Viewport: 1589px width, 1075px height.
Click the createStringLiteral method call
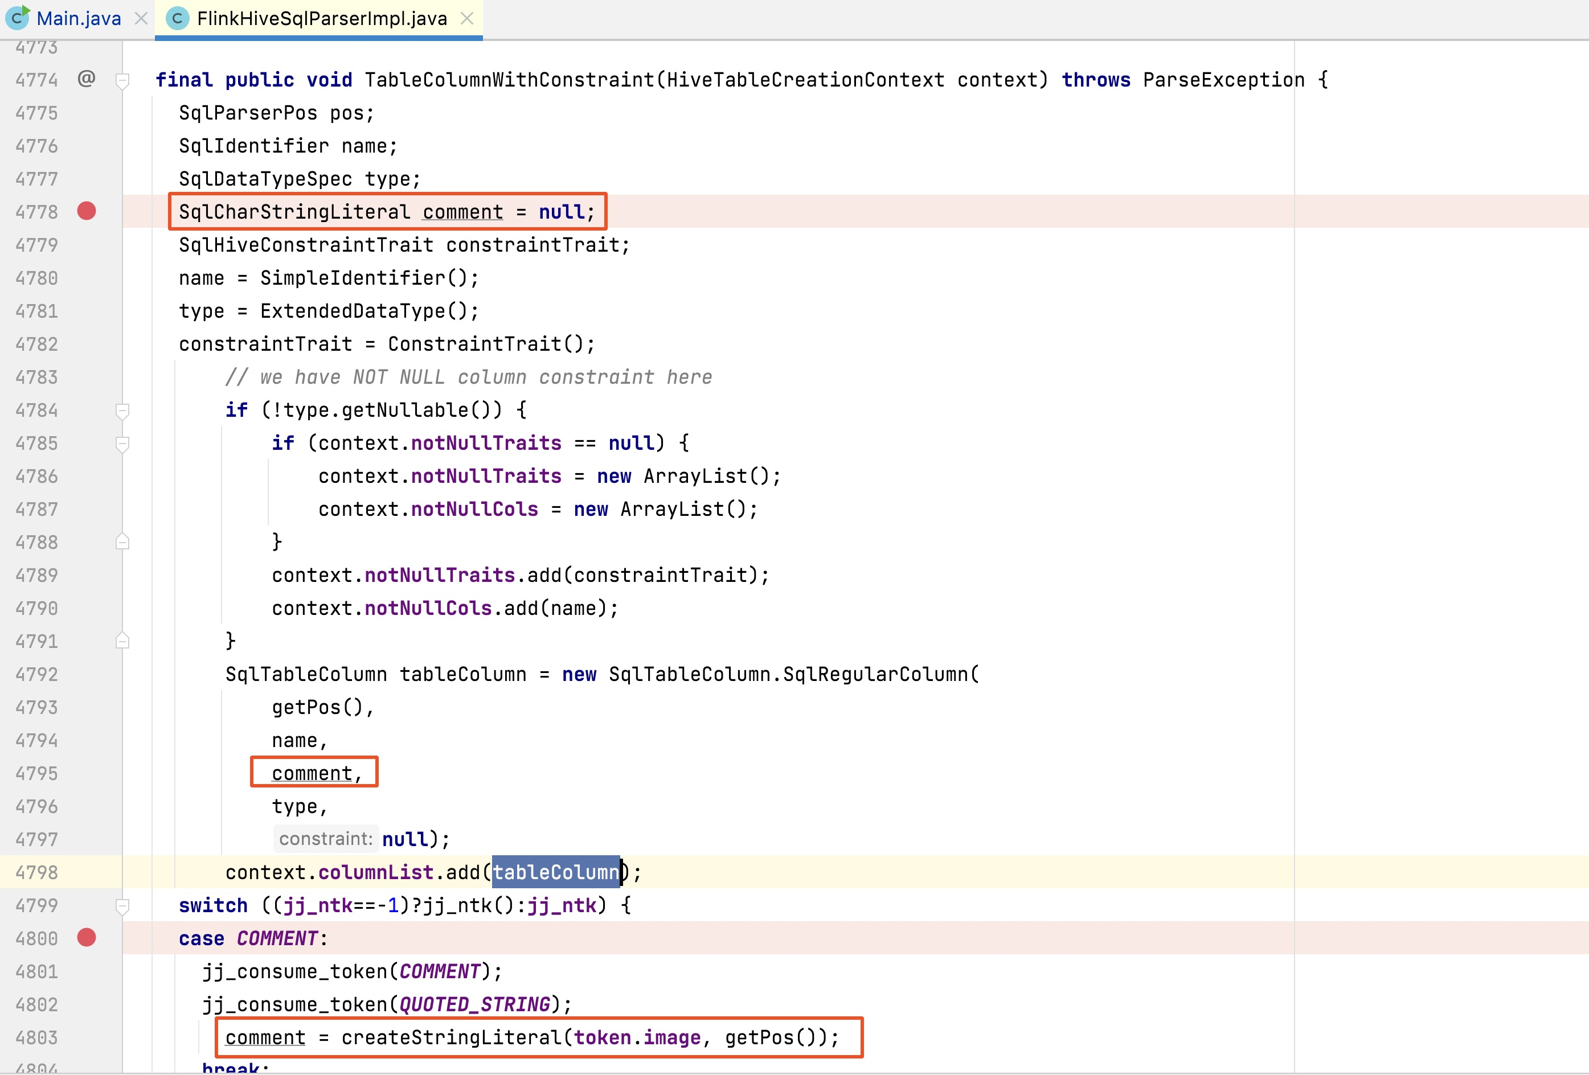click(451, 1037)
